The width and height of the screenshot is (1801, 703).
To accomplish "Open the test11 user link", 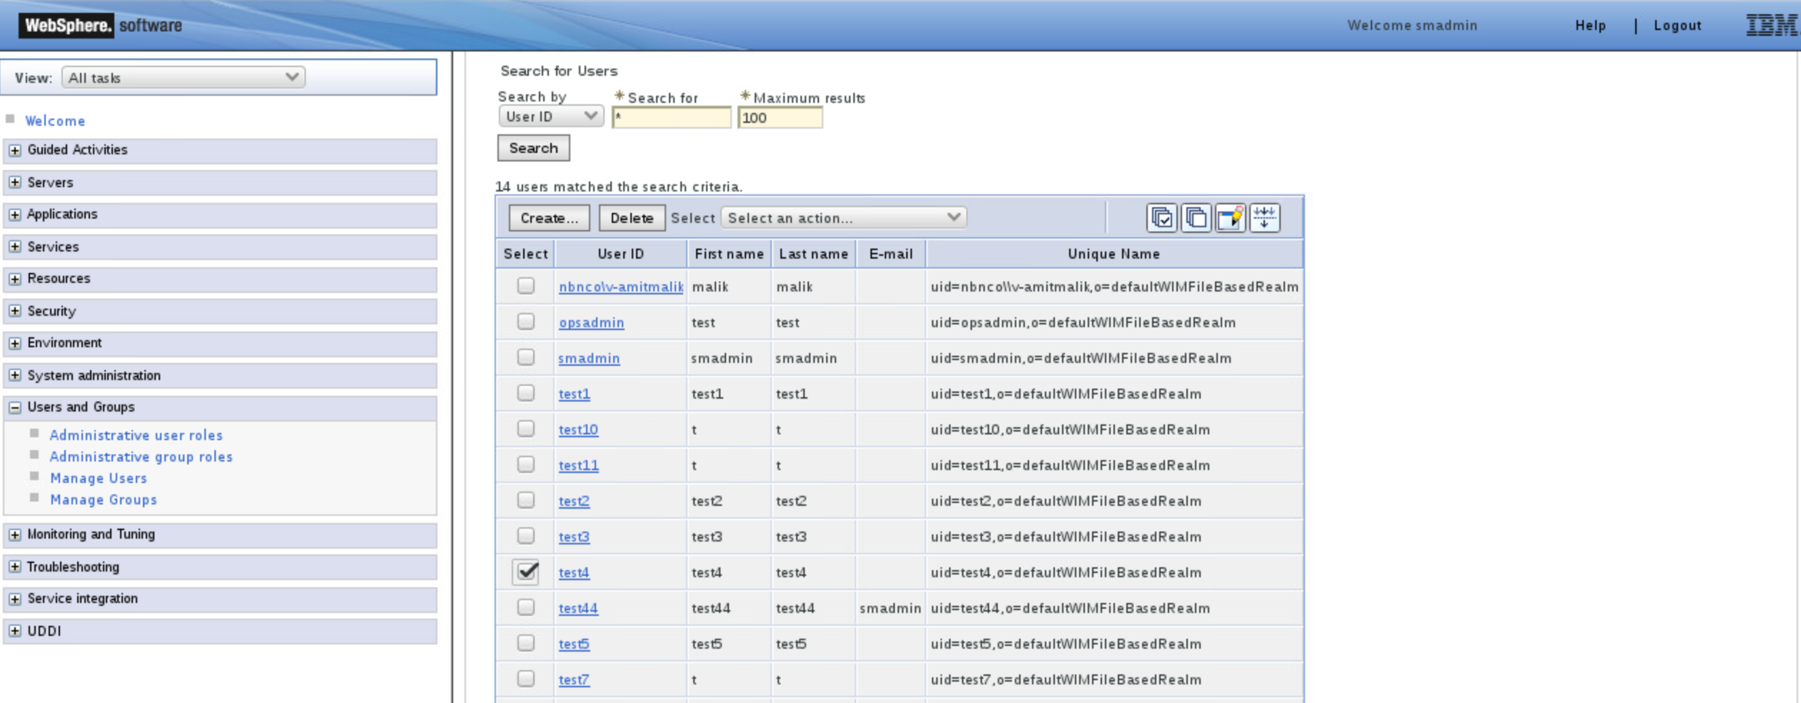I will (578, 465).
